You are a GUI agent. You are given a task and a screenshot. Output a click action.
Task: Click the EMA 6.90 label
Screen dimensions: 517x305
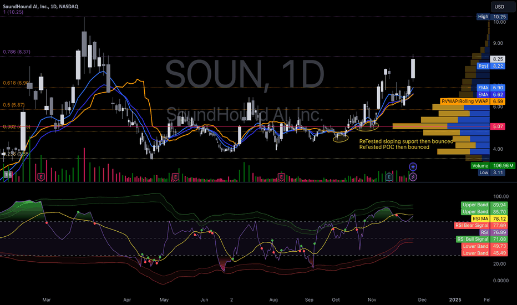[x=491, y=88]
